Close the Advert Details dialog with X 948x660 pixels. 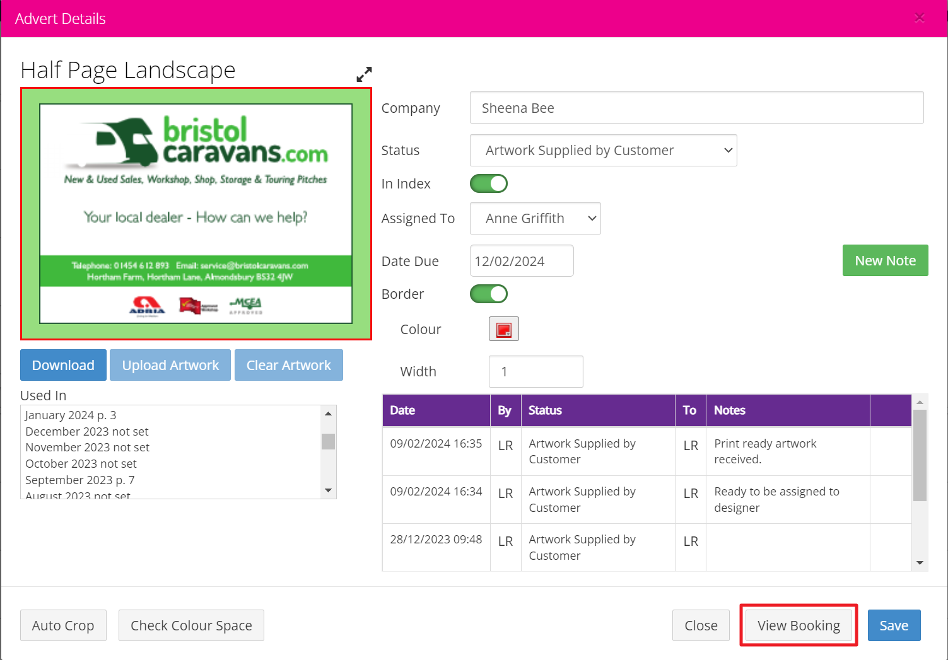tap(919, 18)
